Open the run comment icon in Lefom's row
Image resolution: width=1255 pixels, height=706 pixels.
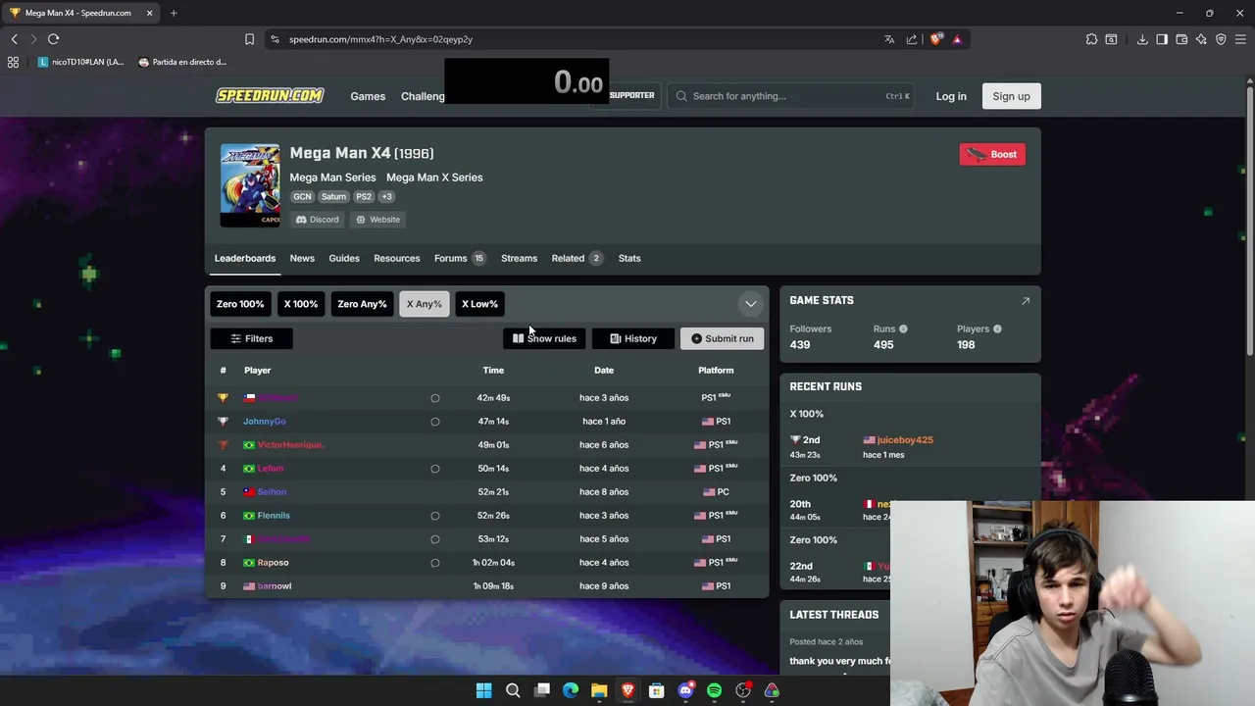[435, 469]
